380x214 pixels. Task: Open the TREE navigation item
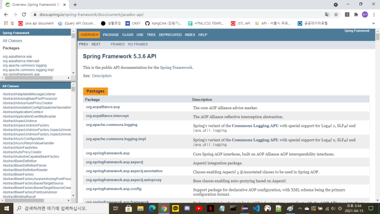151,35
